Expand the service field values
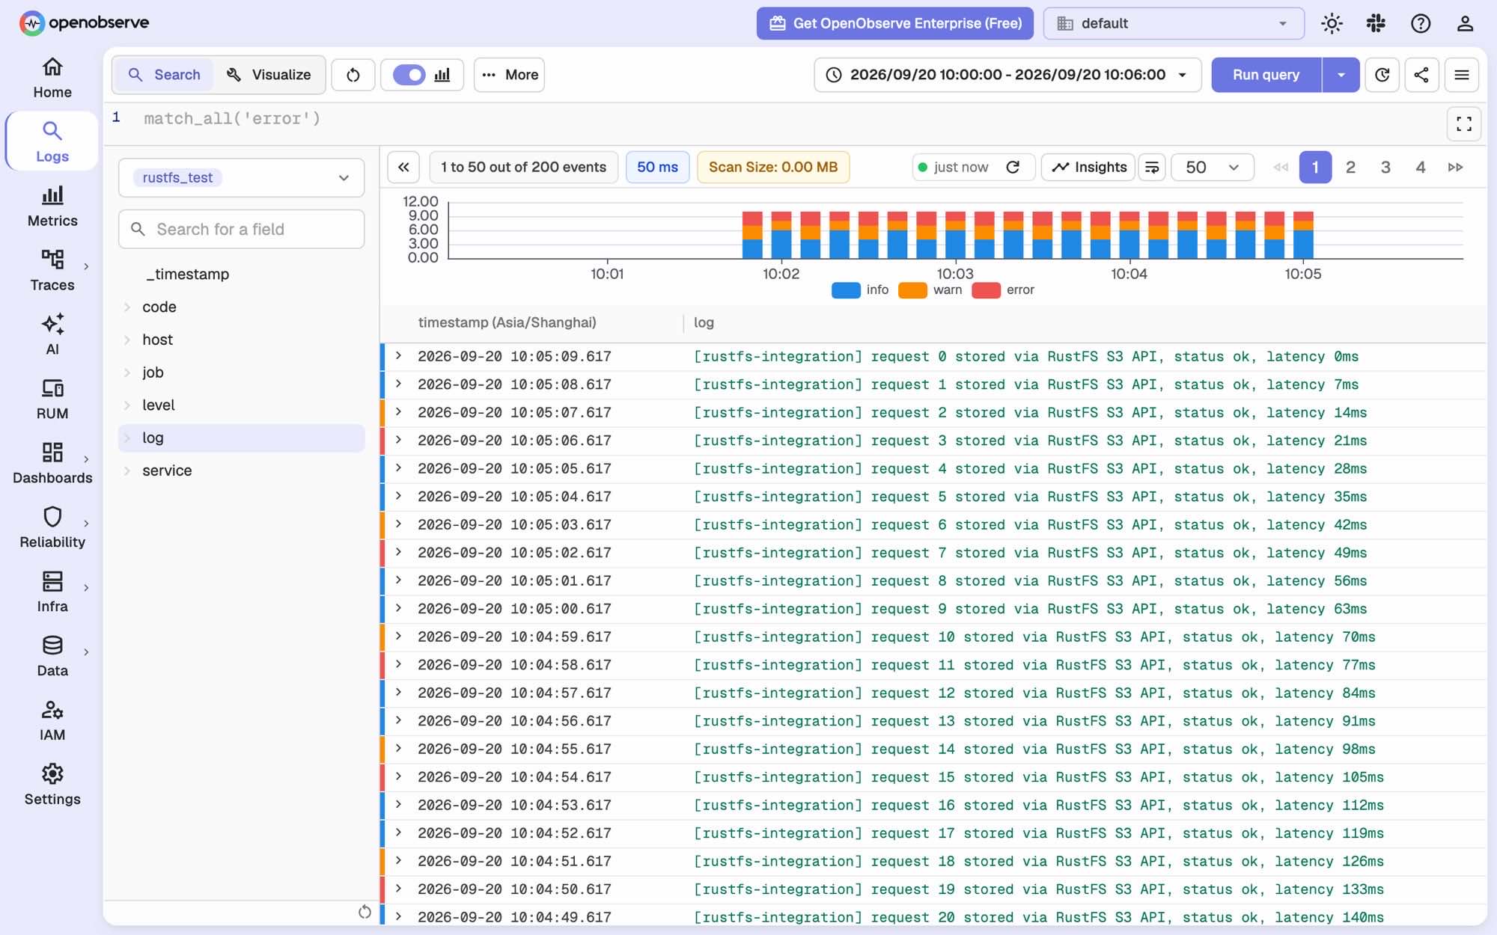 pyautogui.click(x=127, y=470)
